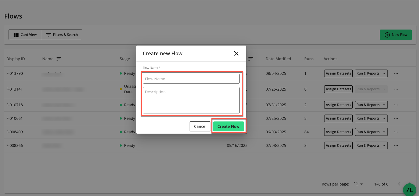
Task: Open the ellipsis actions menu for F-008266
Action: pos(396,145)
